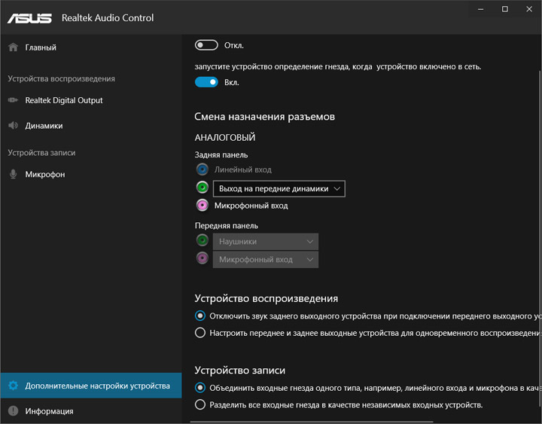The height and width of the screenshot is (424, 542).
Task: Open the Выход на передние динамики dropdown
Action: click(x=279, y=189)
